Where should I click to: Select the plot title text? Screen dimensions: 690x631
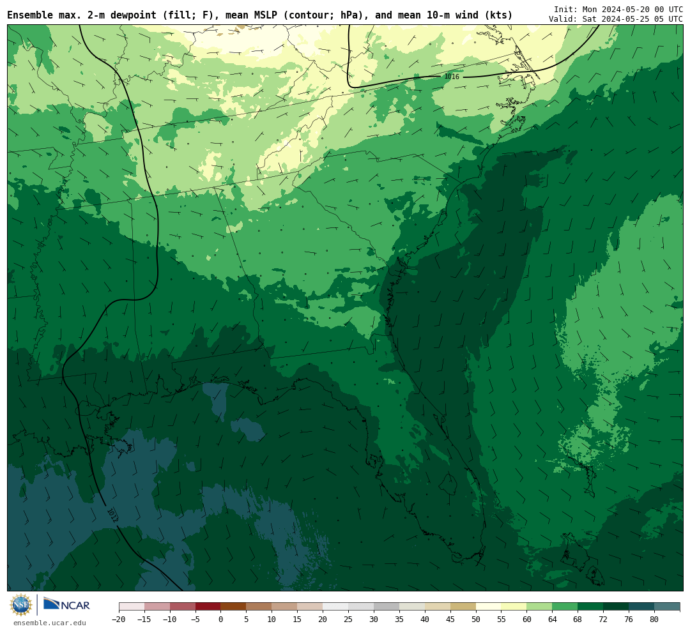pyautogui.click(x=259, y=15)
